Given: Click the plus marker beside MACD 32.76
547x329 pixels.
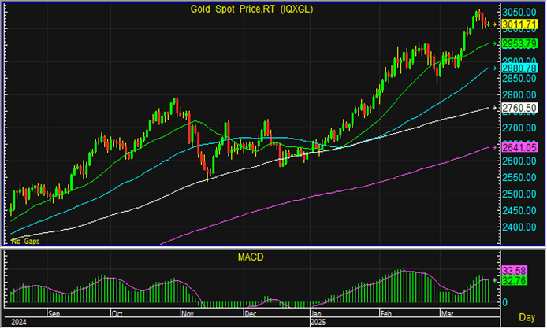Looking at the screenshot, I should click(495, 280).
